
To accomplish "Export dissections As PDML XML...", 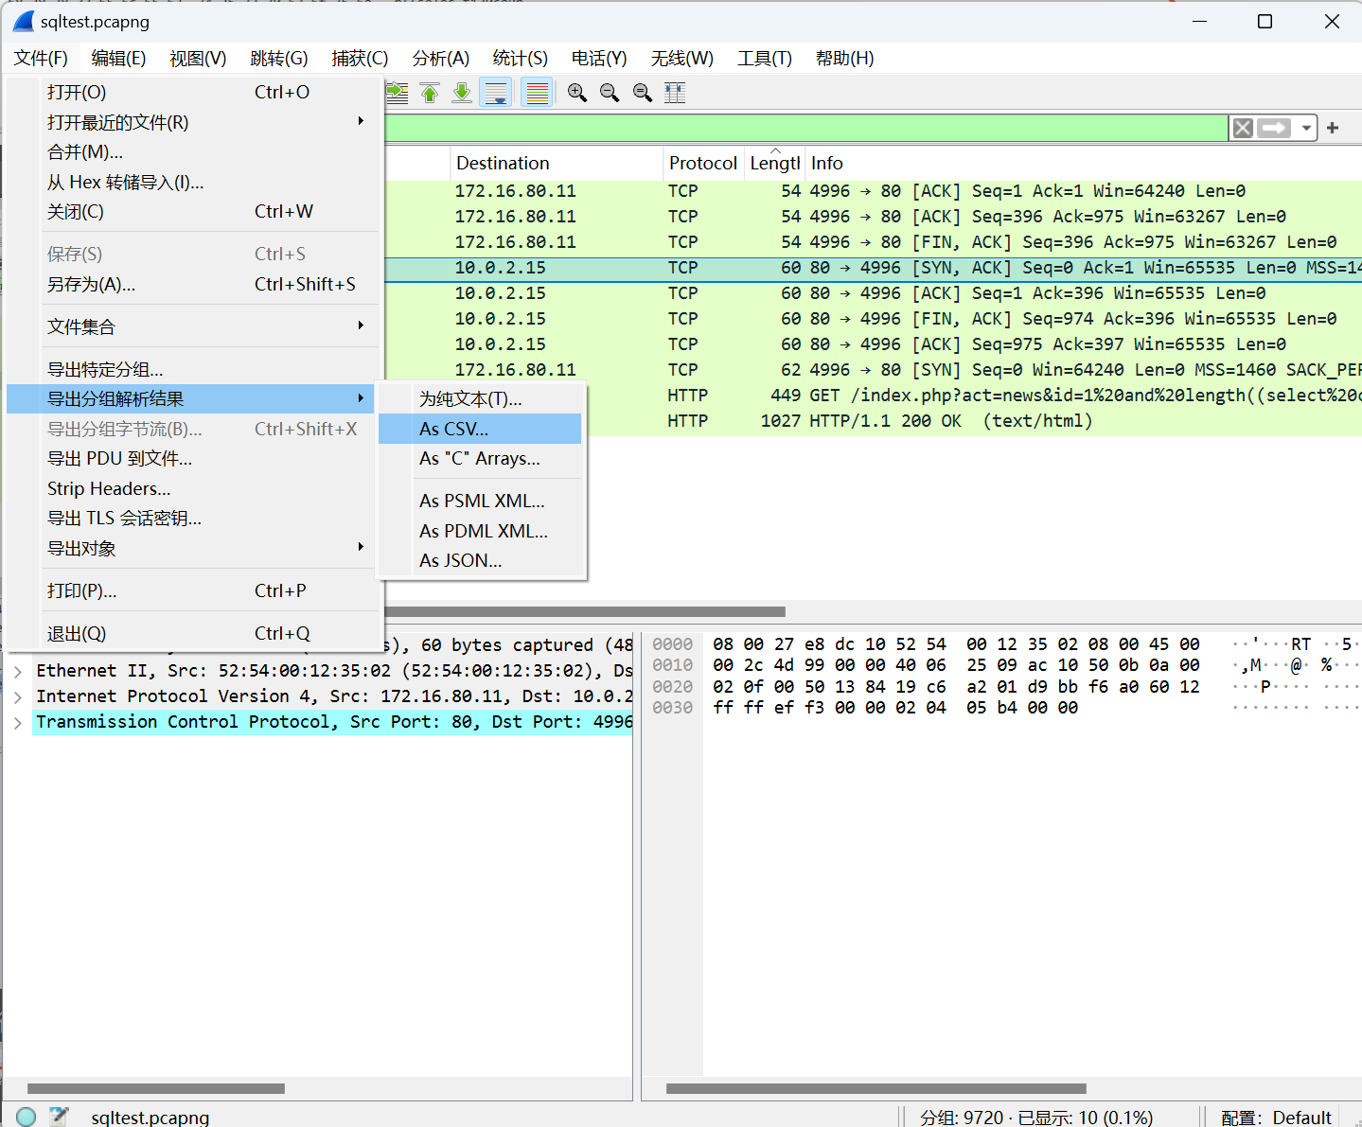I will 480,531.
